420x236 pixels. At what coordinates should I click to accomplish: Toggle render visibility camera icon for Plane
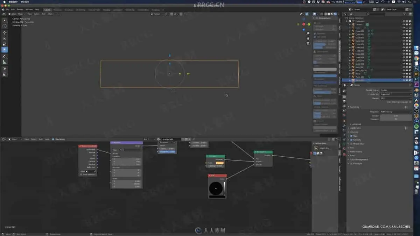tap(410, 74)
